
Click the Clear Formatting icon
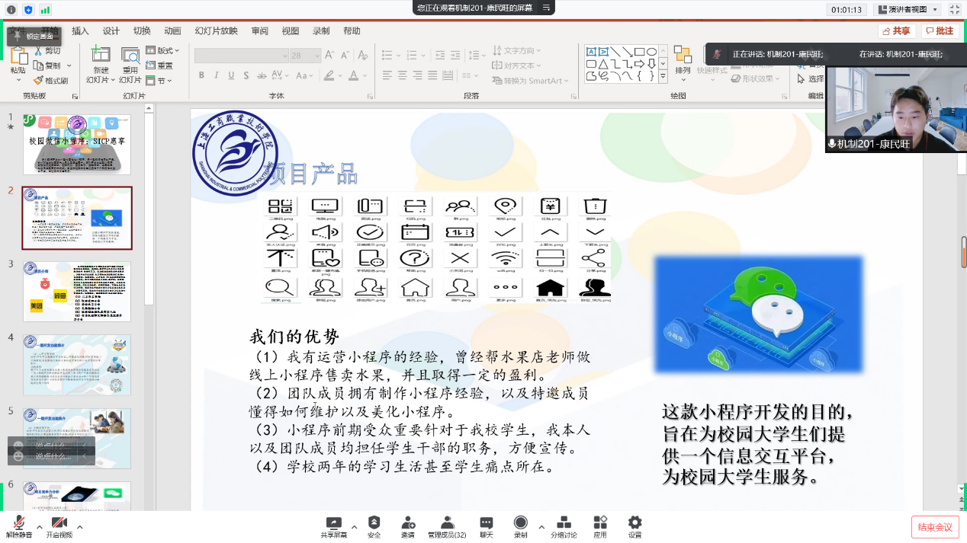(x=362, y=55)
